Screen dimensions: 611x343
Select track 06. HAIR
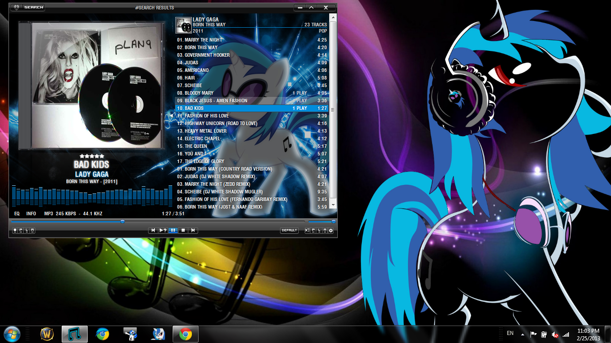point(251,78)
